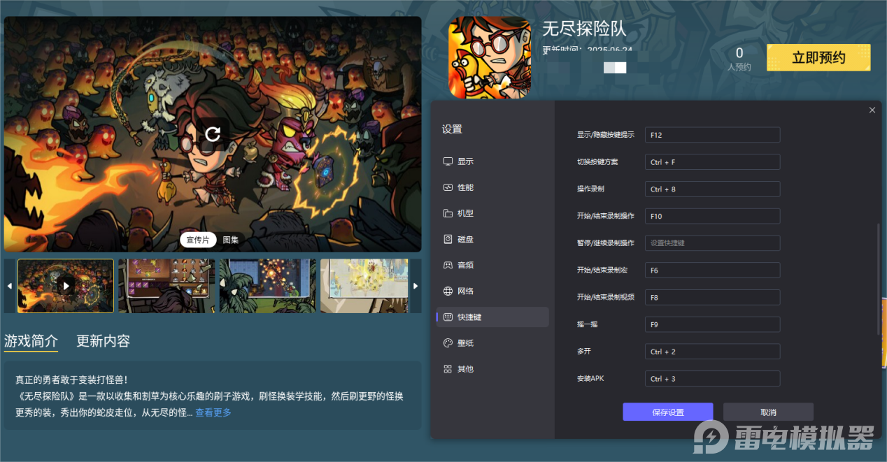887x462 pixels.
Task: Show previous thumbnails with left arrow
Action: click(10, 286)
